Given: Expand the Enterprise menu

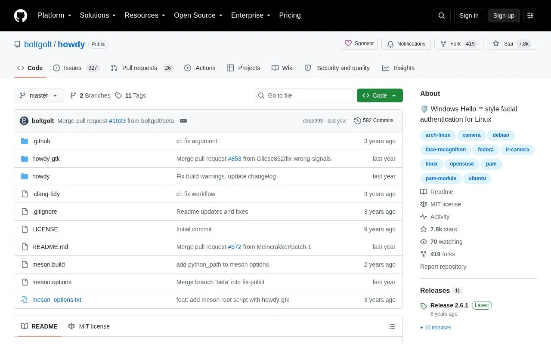Looking at the screenshot, I should (251, 15).
